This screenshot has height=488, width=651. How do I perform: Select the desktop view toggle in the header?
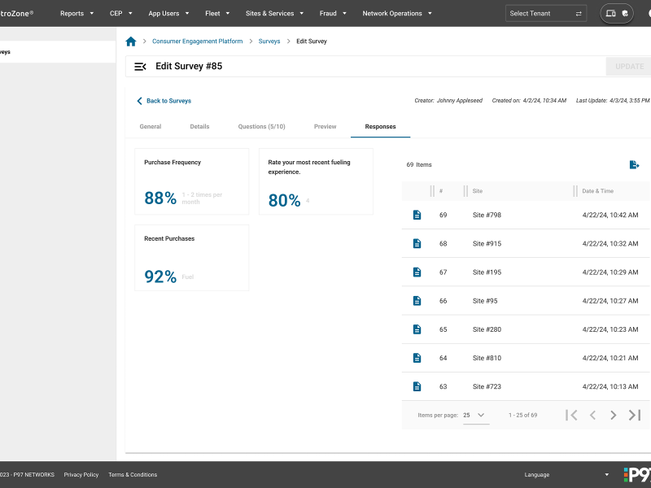(x=610, y=14)
